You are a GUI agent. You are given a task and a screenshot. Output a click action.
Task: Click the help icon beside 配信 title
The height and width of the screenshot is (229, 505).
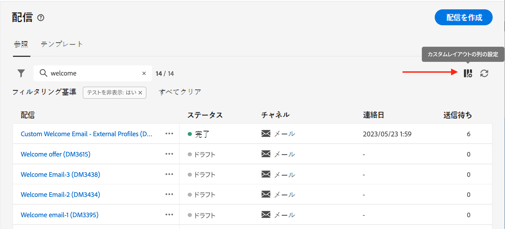tap(41, 18)
